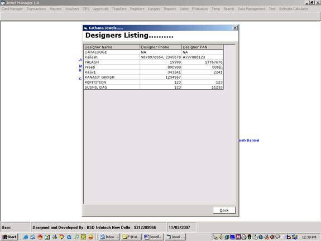Click the Internet Explorer quick launch icon

(26, 237)
